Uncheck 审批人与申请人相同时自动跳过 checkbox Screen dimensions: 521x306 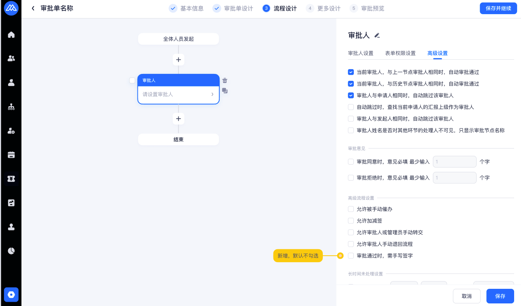click(x=351, y=95)
